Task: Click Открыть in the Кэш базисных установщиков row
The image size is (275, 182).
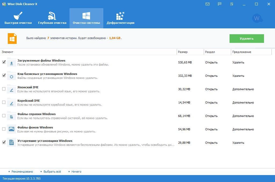Action: 211,76
